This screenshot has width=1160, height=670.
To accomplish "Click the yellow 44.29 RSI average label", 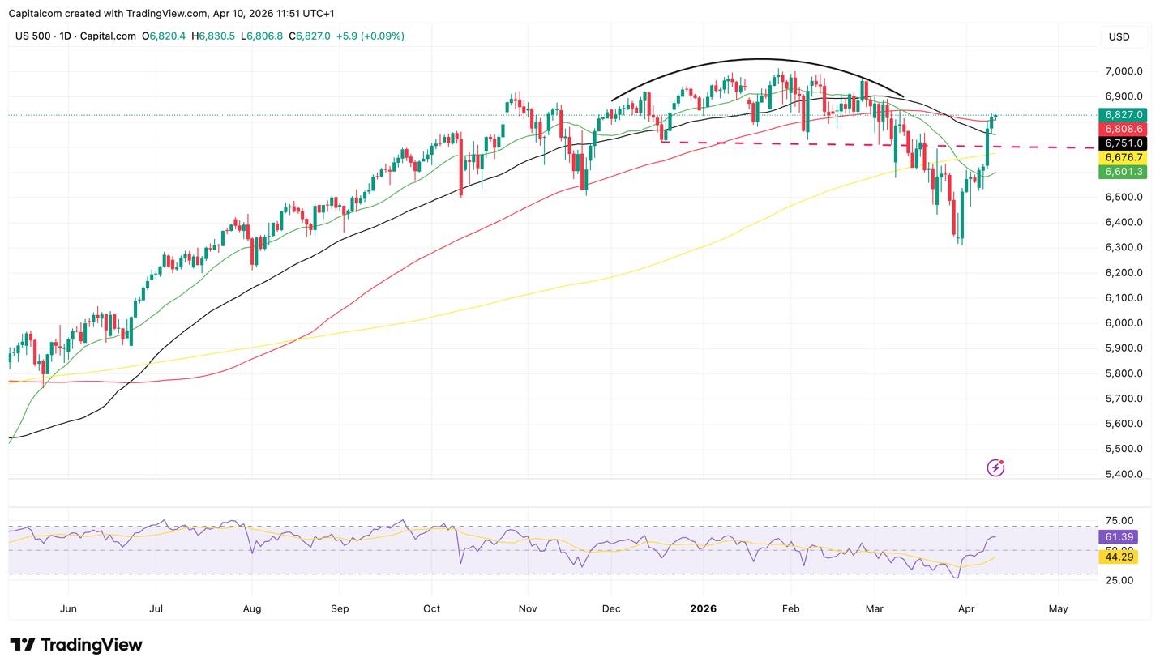I will coord(1118,557).
